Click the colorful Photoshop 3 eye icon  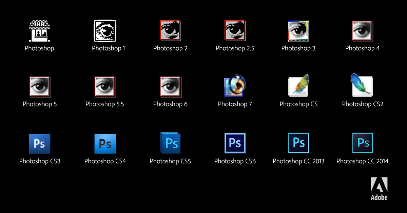[x=298, y=30]
